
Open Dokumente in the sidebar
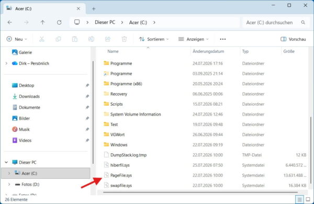pos(29,108)
